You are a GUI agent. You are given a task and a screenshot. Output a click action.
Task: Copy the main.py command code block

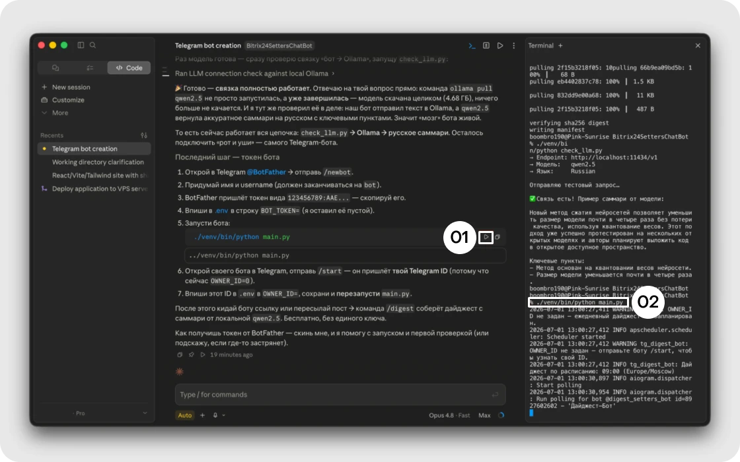coord(498,237)
